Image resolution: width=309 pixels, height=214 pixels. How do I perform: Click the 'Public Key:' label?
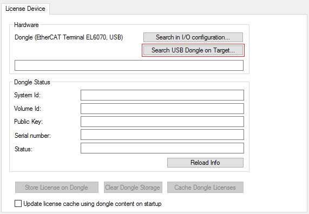(28, 122)
